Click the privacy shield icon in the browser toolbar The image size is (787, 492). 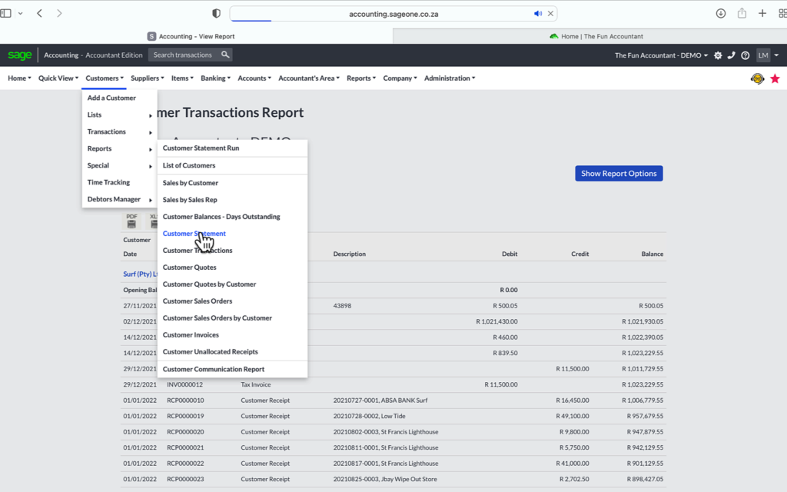[x=216, y=13]
